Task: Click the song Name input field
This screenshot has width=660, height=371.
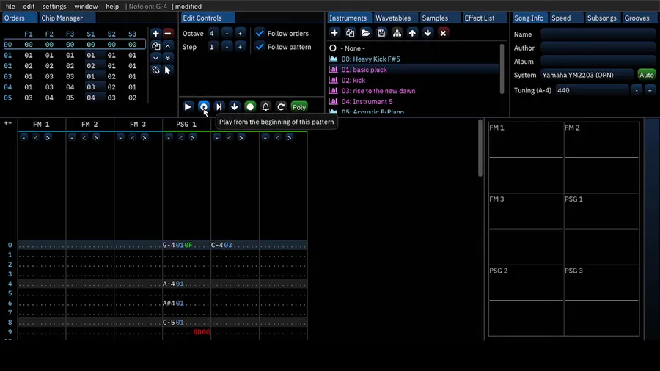Action: (598, 34)
